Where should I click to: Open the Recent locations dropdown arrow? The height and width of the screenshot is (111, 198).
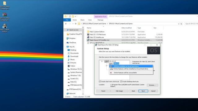(73, 24)
